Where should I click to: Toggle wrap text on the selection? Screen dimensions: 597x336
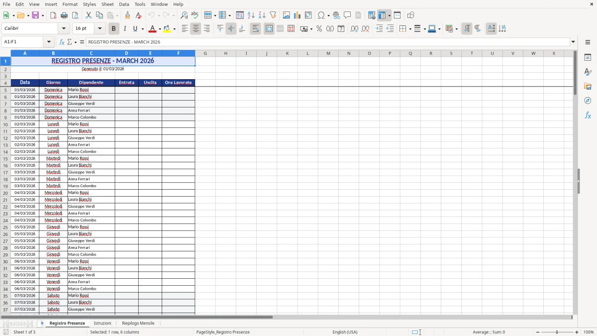255,28
